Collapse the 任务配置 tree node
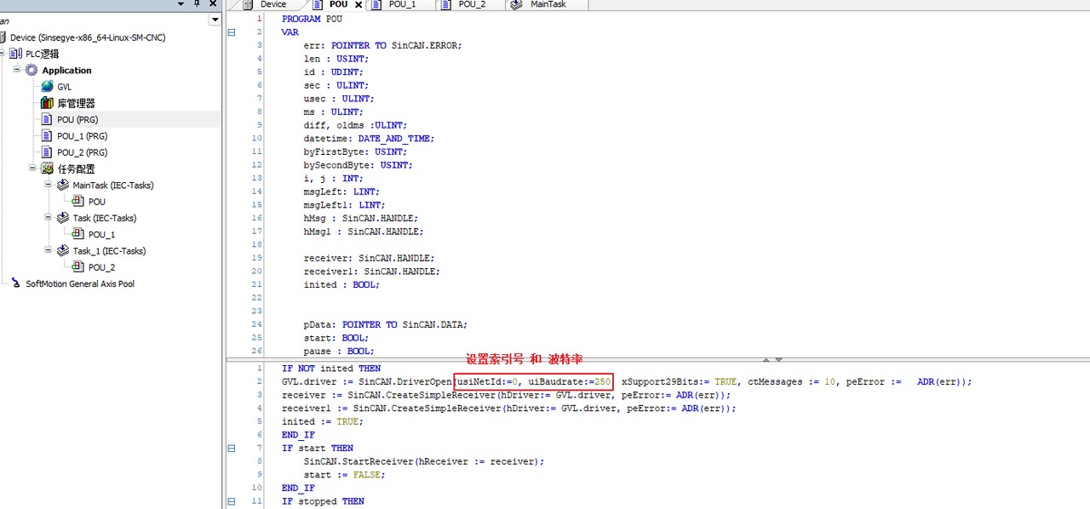 33,169
